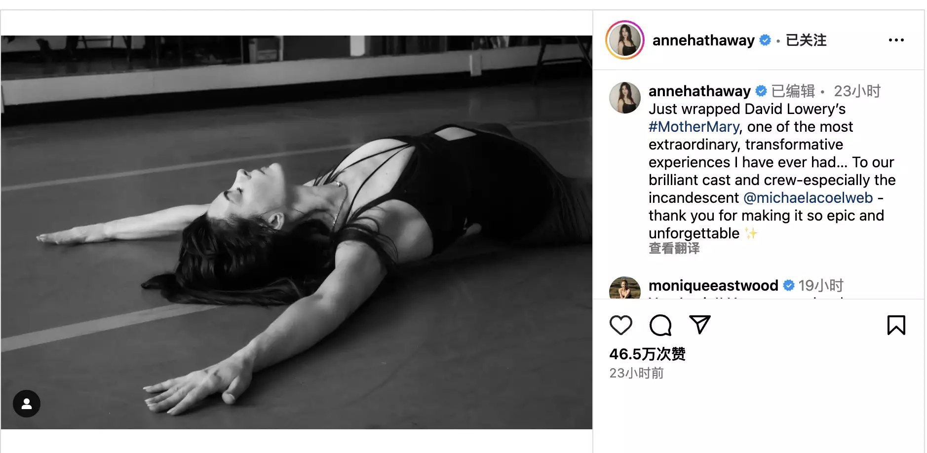
Task: Click the 23小时前 post timestamp
Action: click(636, 373)
